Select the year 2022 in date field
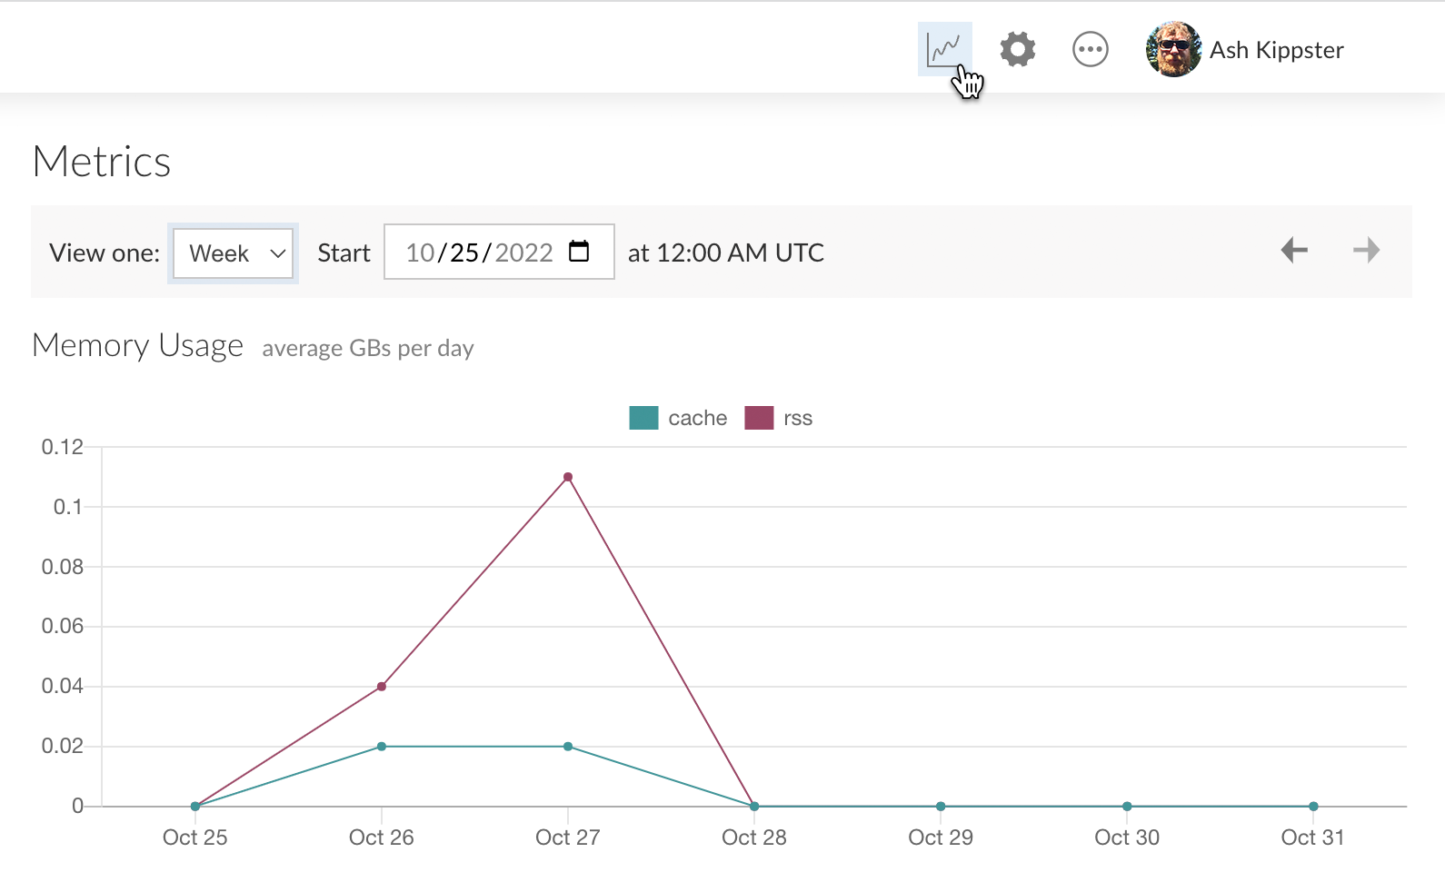Viewport: 1445px width, 892px height. coord(523,253)
